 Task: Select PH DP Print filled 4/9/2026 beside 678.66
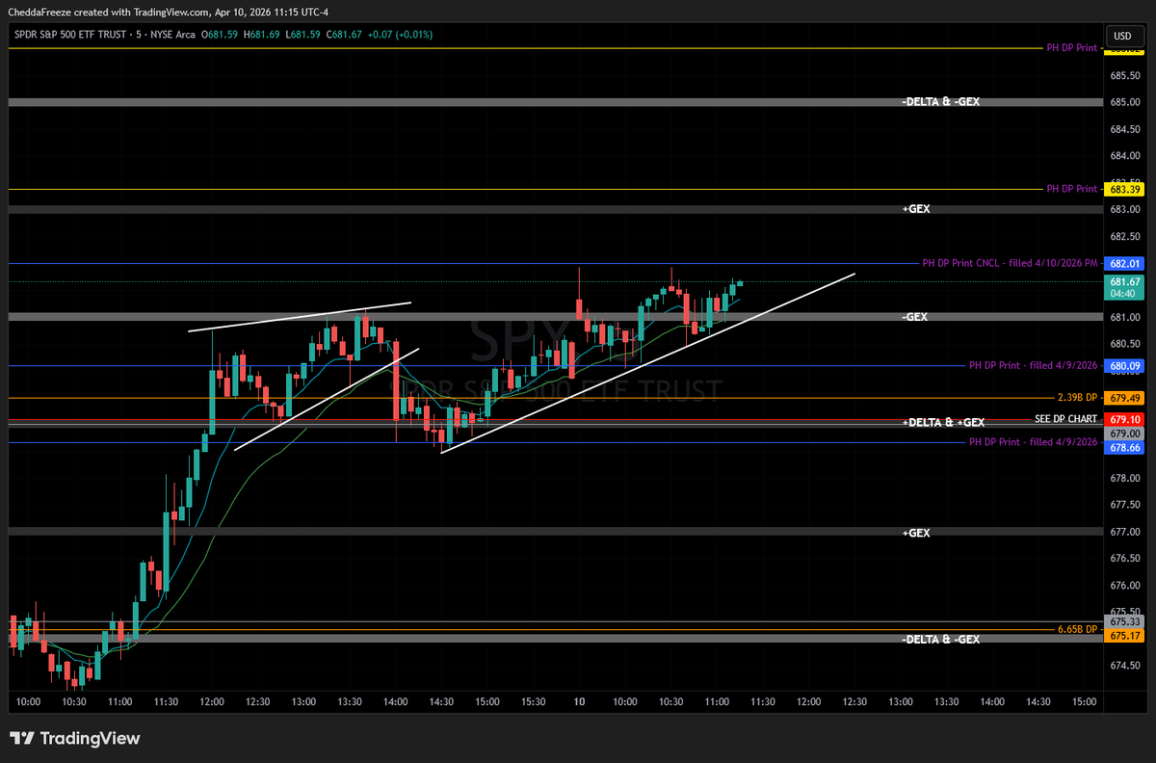point(1034,442)
